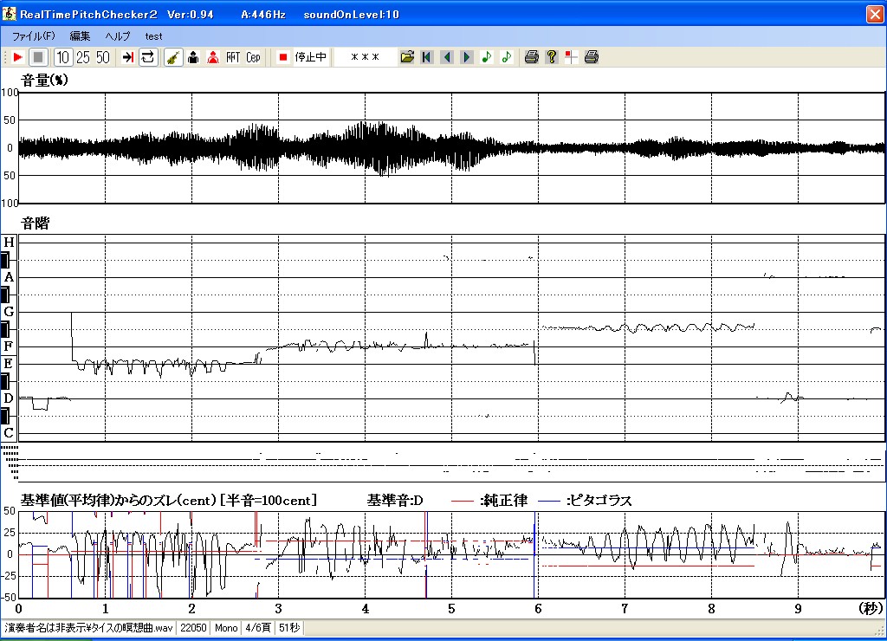Switch to FFT analysis mode
Viewport: 887px width, 641px height.
pyautogui.click(x=233, y=57)
